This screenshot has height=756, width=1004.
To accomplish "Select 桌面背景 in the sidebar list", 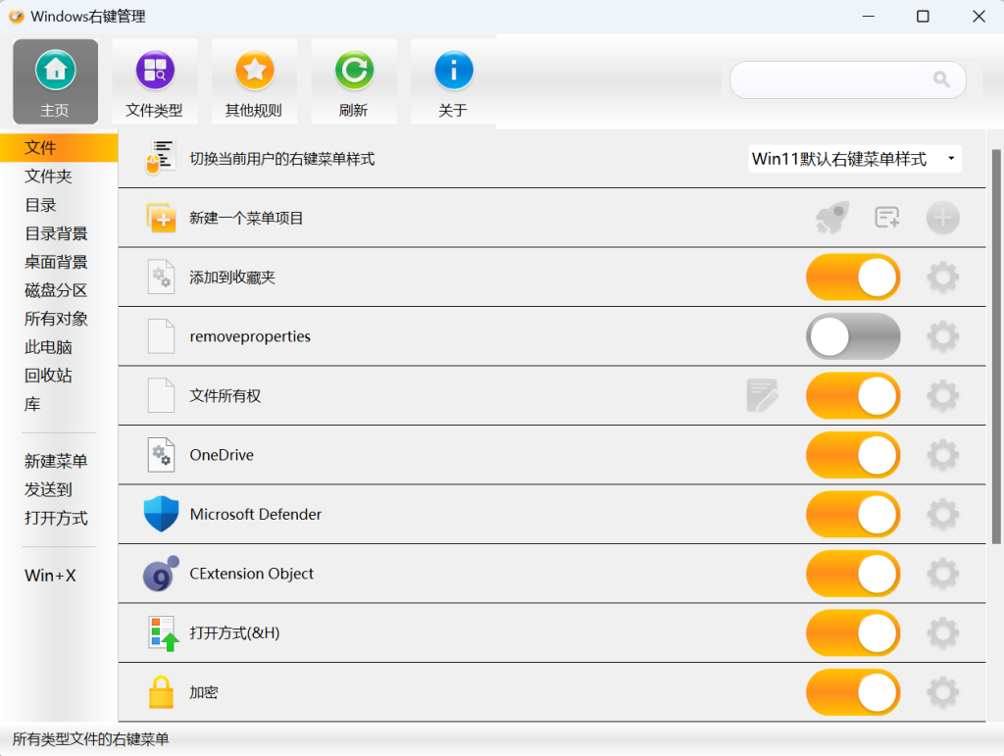I will click(x=56, y=262).
